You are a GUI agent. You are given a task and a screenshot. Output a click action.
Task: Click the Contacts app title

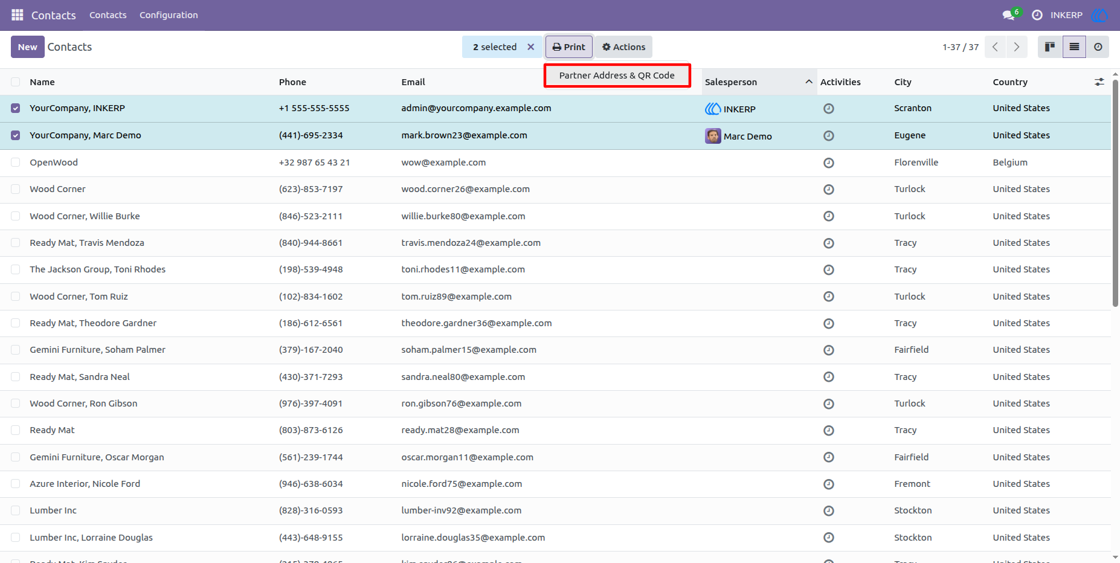coord(54,15)
